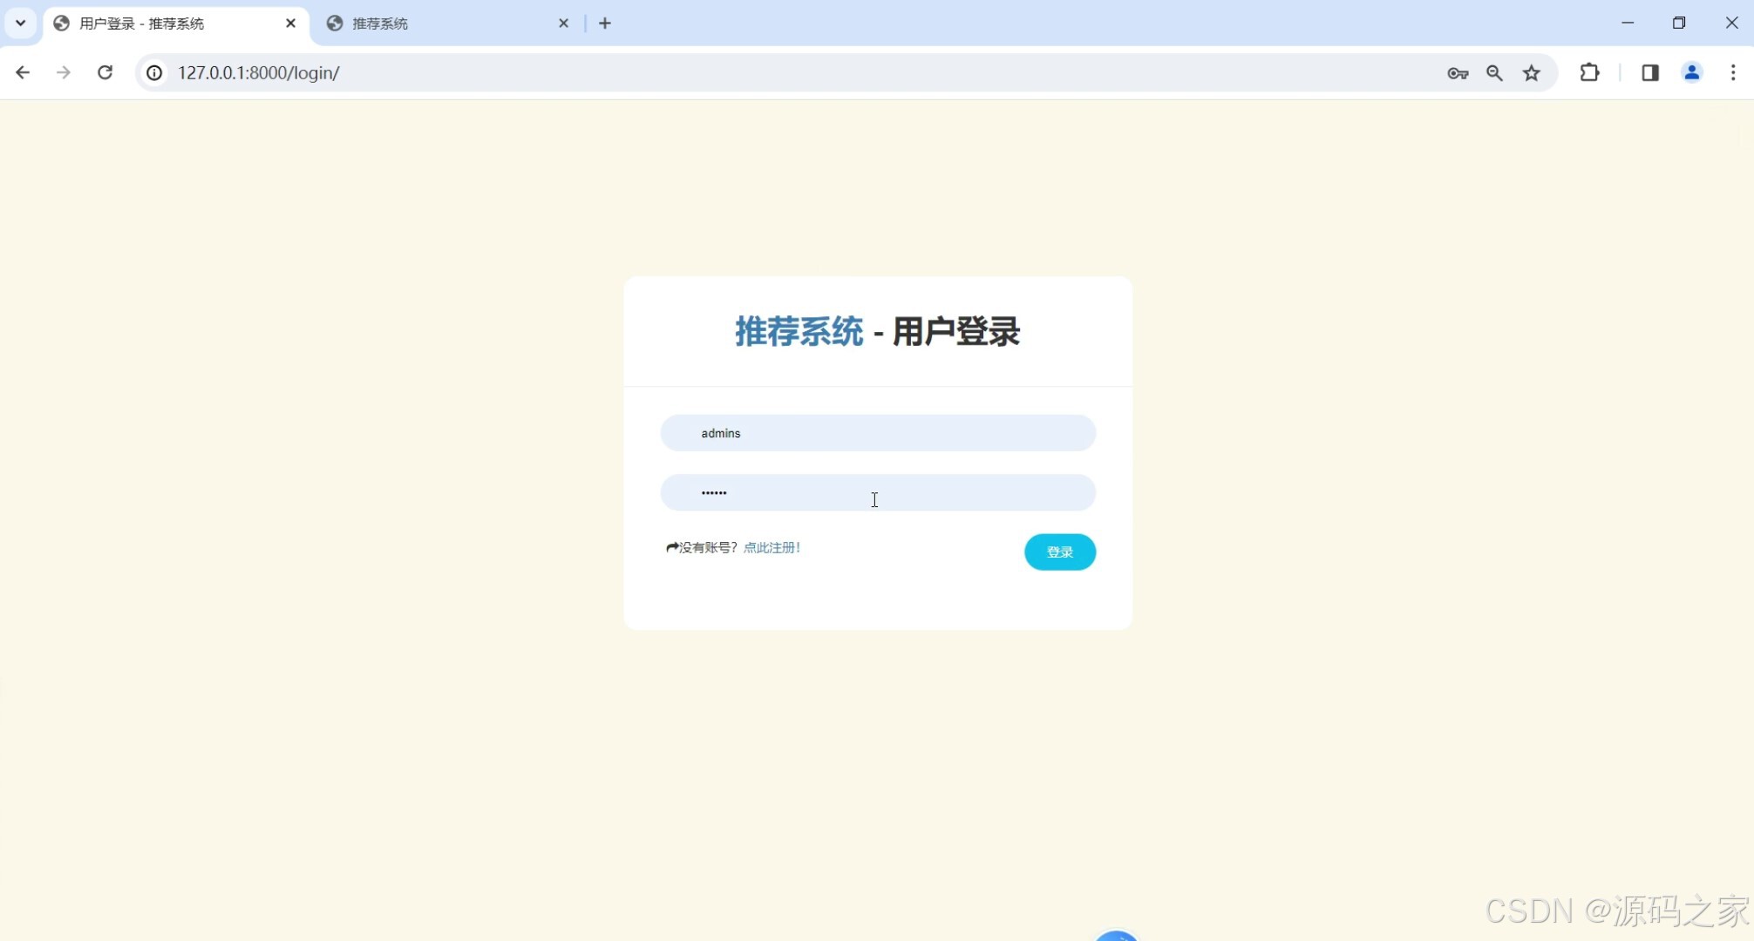This screenshot has height=941, width=1754.
Task: Click the browser profile avatar
Action: 1691,73
